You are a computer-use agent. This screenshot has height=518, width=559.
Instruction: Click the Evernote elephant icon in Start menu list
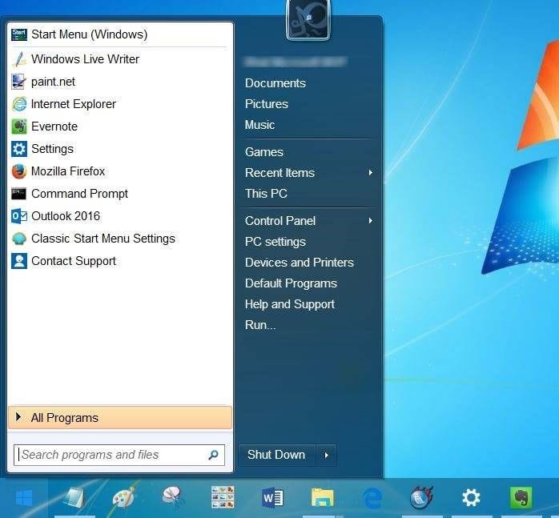tap(19, 126)
